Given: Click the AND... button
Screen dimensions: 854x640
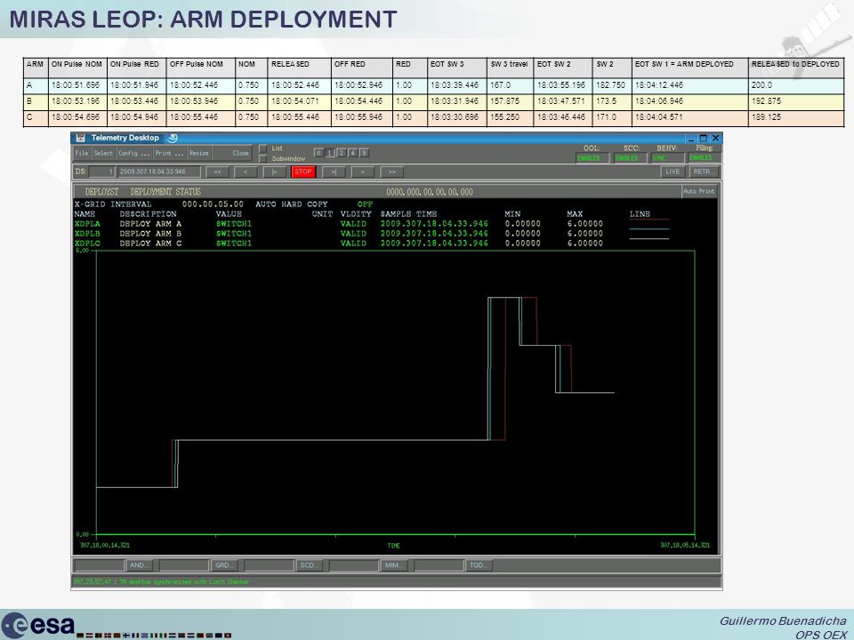Looking at the screenshot, I should [x=141, y=565].
